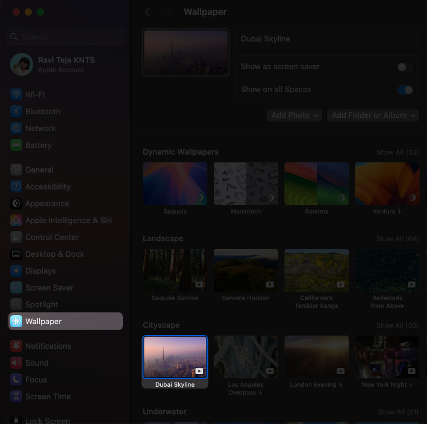This screenshot has width=427, height=424.
Task: Click the Bluetooth icon in sidebar
Action: pos(16,111)
